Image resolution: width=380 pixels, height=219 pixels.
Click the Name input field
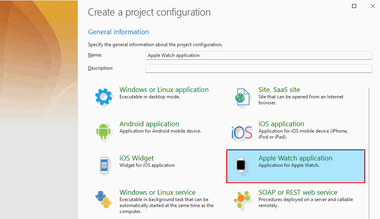(x=259, y=55)
